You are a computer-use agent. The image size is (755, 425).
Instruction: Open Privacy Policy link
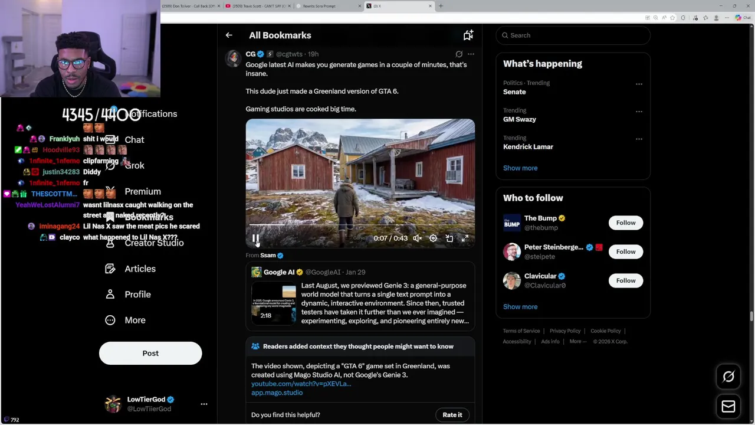565,331
